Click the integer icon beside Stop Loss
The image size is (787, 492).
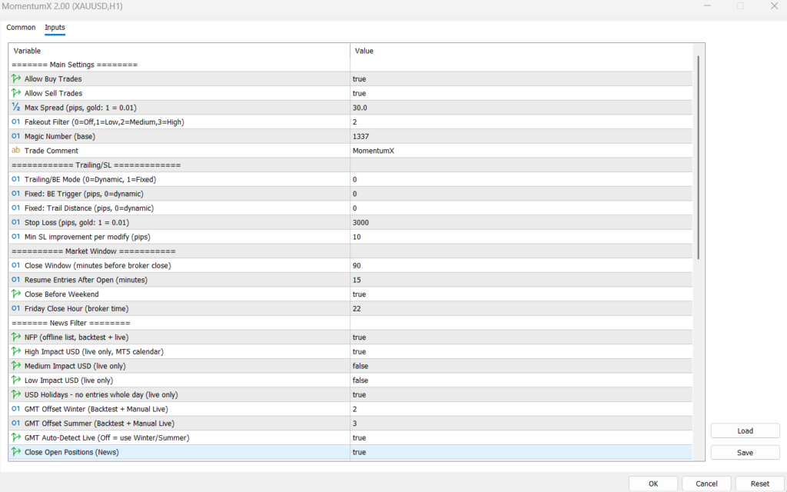[16, 222]
